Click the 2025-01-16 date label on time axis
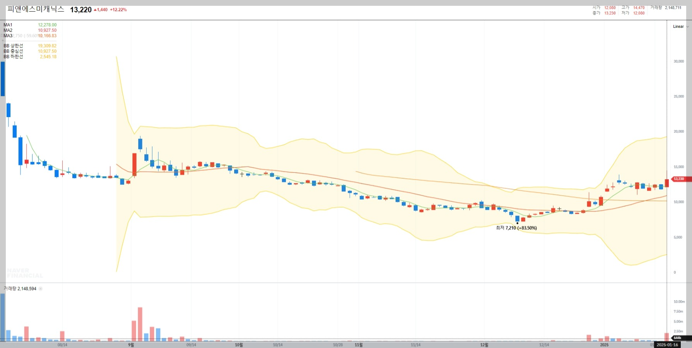 click(x=667, y=345)
